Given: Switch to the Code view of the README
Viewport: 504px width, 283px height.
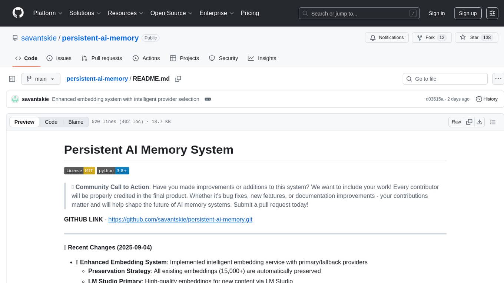Looking at the screenshot, I should pos(51,122).
